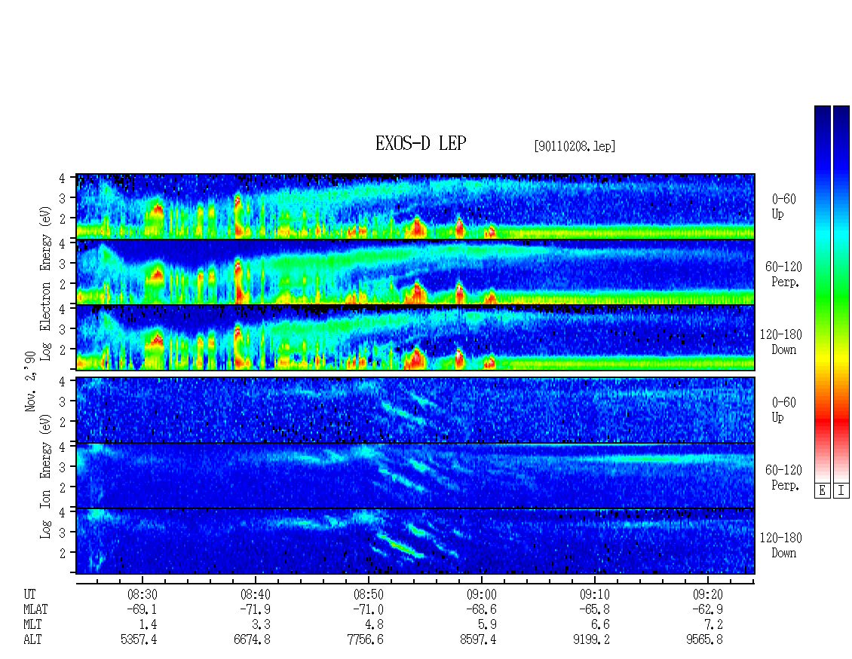Click the ALT row label

pos(32,639)
